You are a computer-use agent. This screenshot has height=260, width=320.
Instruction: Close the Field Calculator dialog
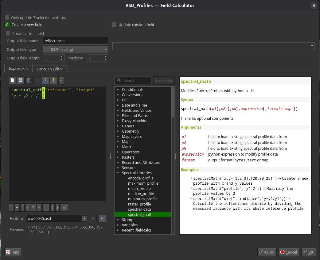pos(314,6)
